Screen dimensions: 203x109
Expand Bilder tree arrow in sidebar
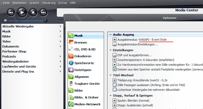click(x=60, y=36)
